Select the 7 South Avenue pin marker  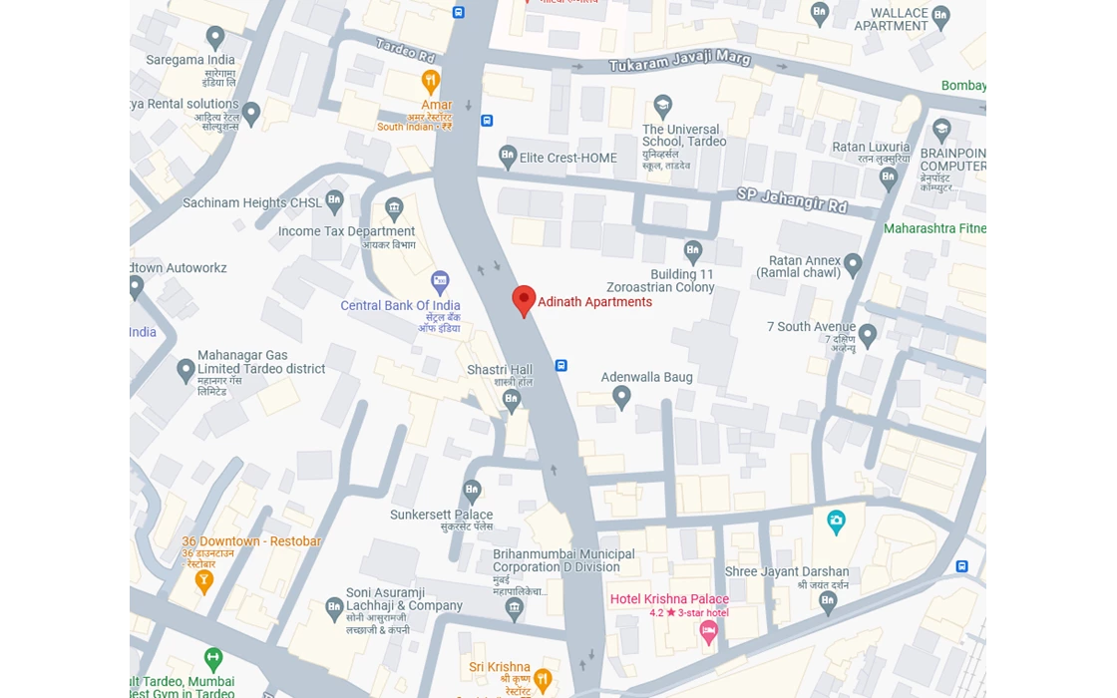pos(867,336)
